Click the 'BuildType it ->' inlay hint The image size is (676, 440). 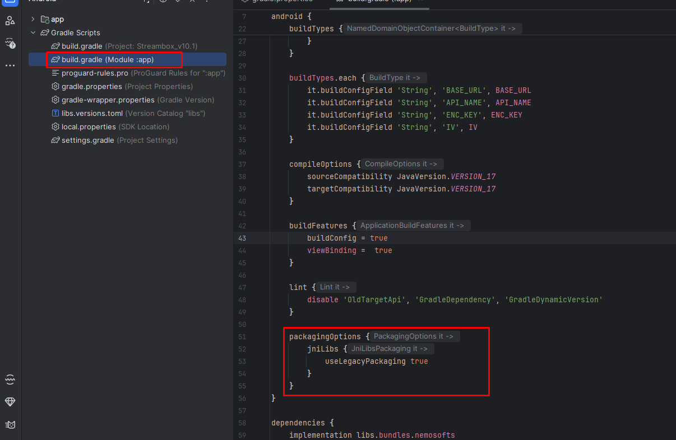pyautogui.click(x=396, y=77)
